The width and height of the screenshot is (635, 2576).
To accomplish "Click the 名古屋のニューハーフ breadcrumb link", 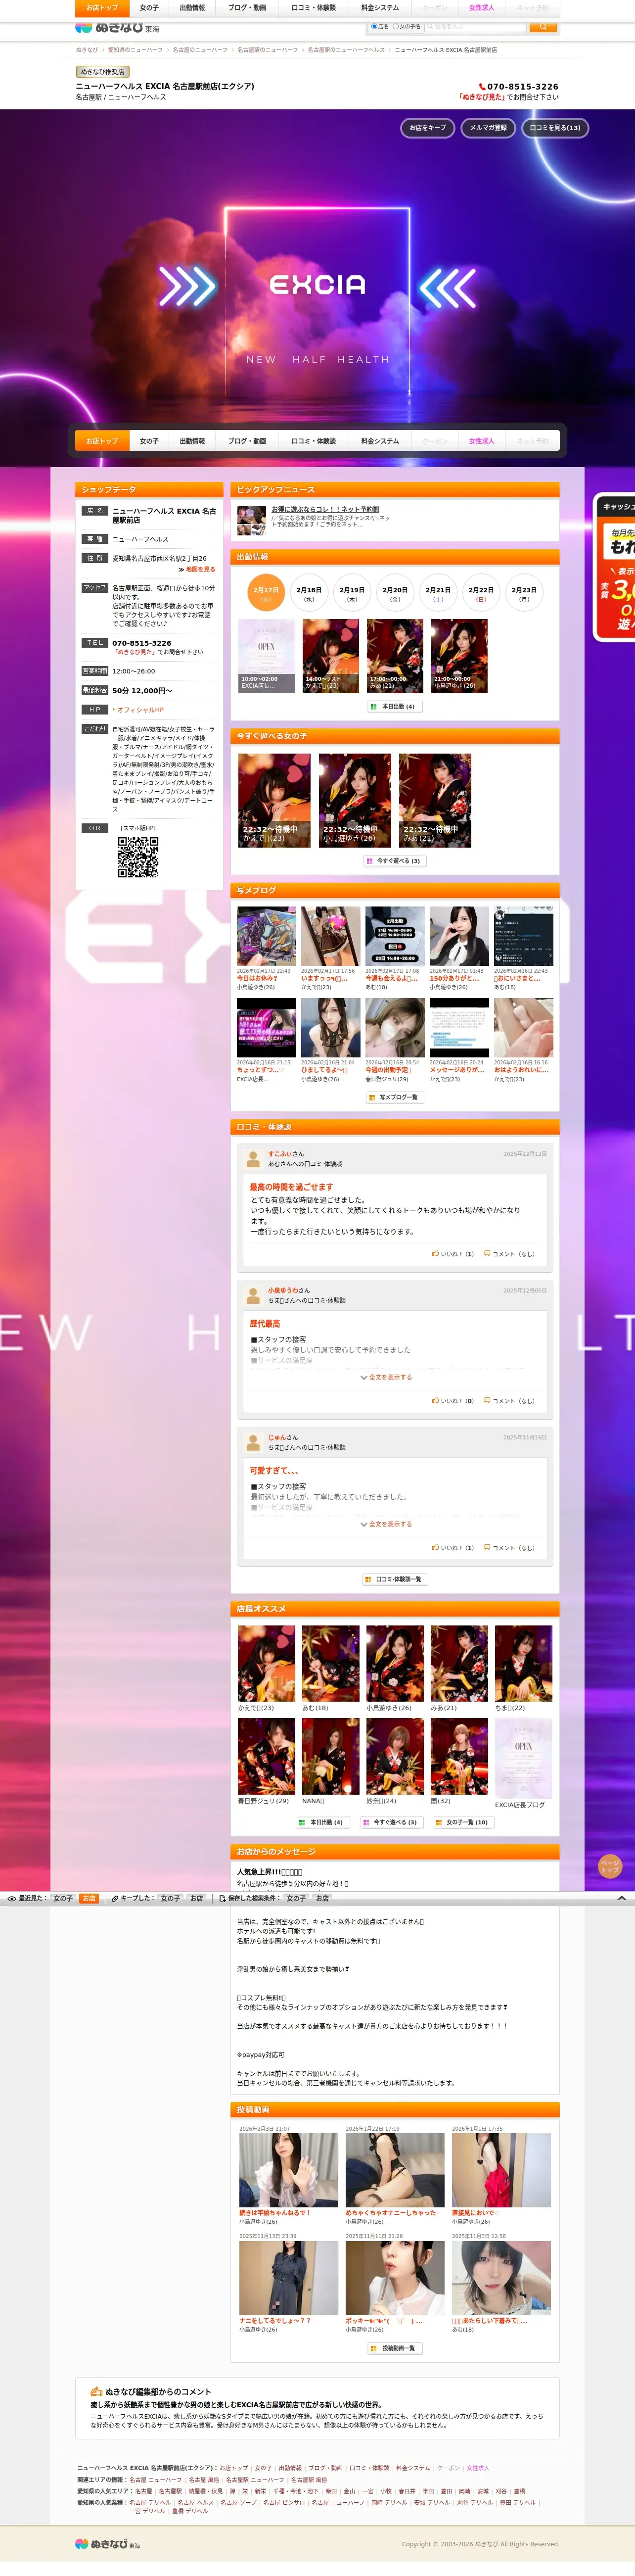I will [200, 50].
